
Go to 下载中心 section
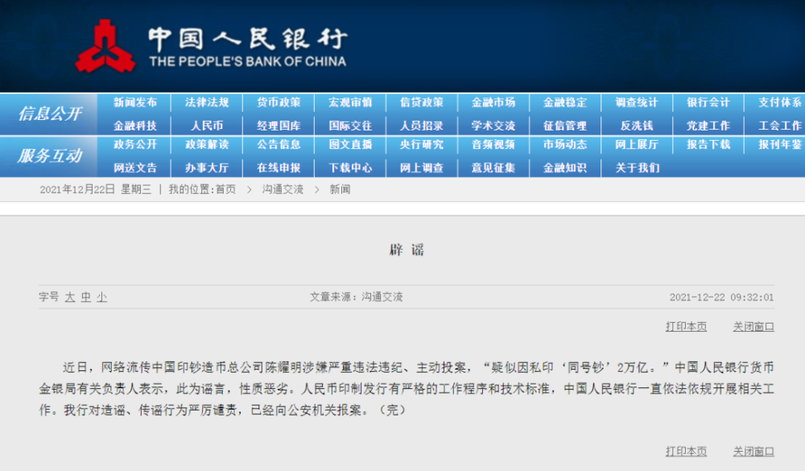tap(350, 167)
